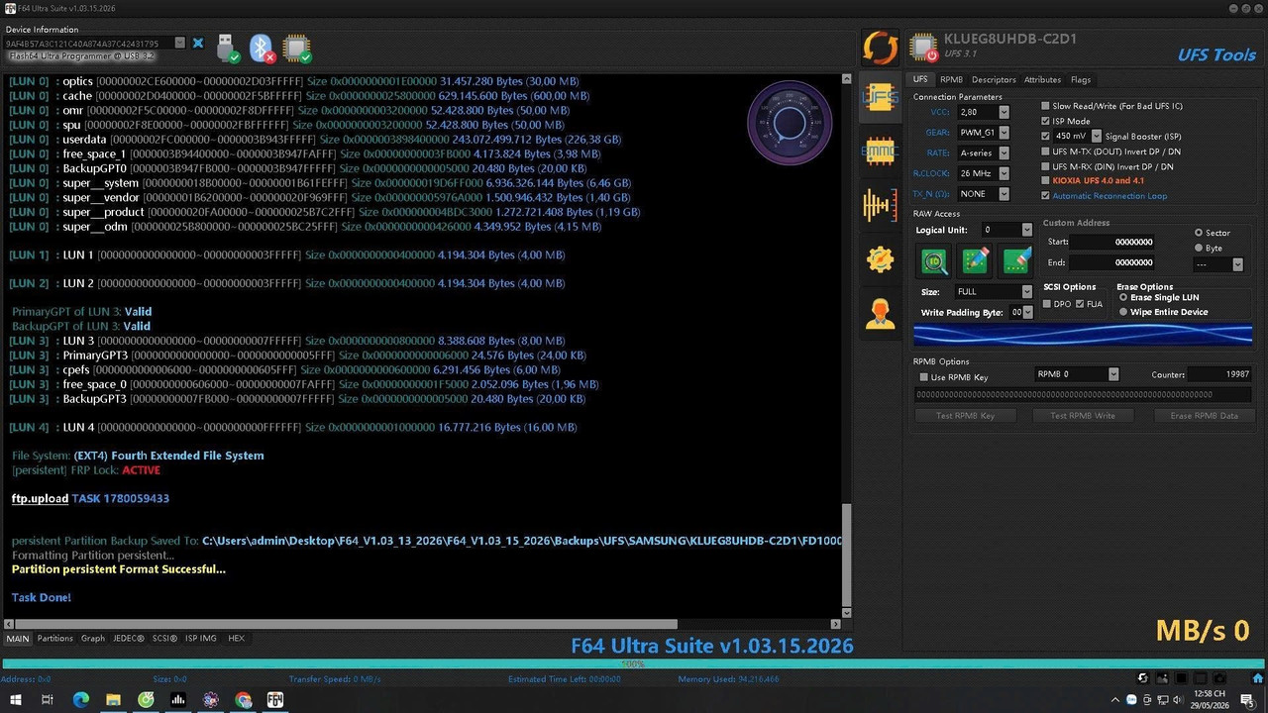Open the UFS module in the sidebar
The width and height of the screenshot is (1268, 713).
[x=880, y=96]
